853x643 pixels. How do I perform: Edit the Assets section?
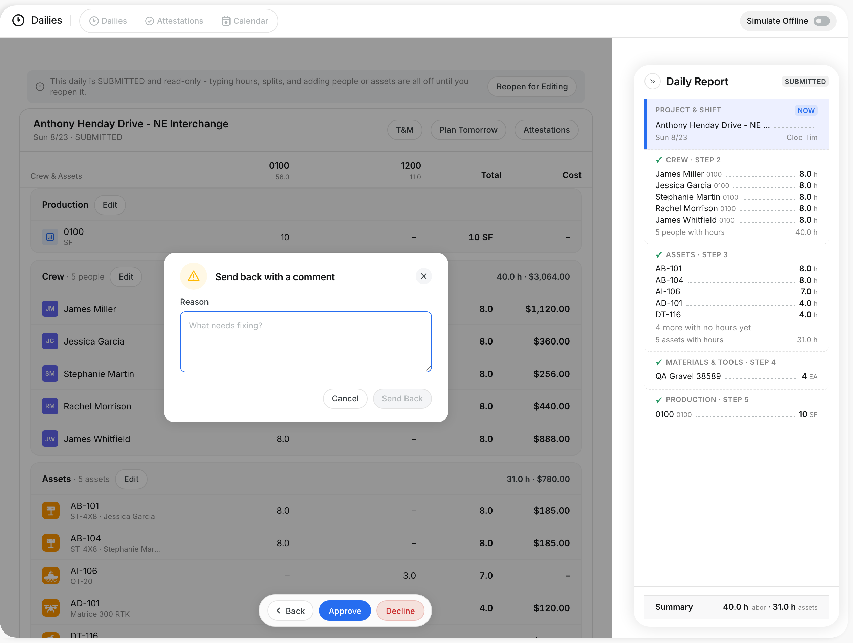(x=131, y=479)
